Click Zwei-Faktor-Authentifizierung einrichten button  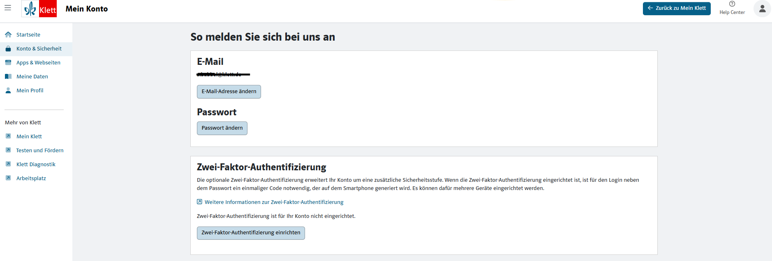251,233
